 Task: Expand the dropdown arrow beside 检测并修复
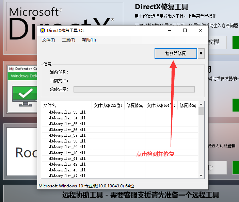point(201,53)
